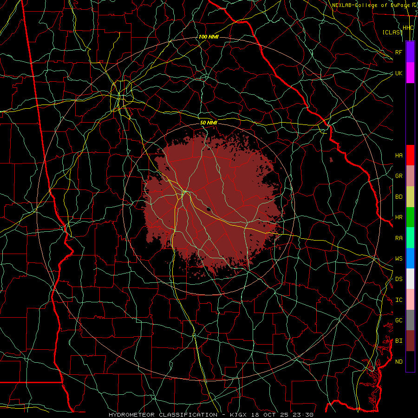The height and width of the screenshot is (418, 418).
Task: Click the HYDROMETEOR CLASSIFICATION title text
Action: tap(163, 415)
